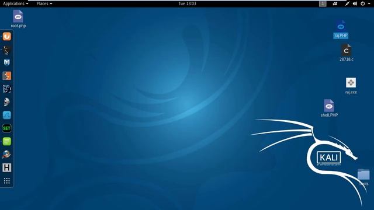The height and width of the screenshot is (210, 374).
Task: Launch the globe icon in the dock
Action: tap(6, 155)
